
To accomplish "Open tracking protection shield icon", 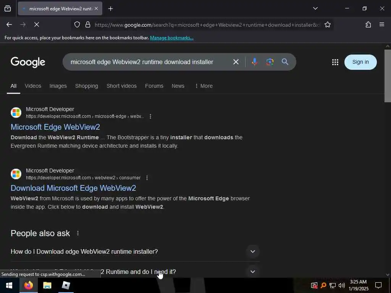I will point(77,24).
